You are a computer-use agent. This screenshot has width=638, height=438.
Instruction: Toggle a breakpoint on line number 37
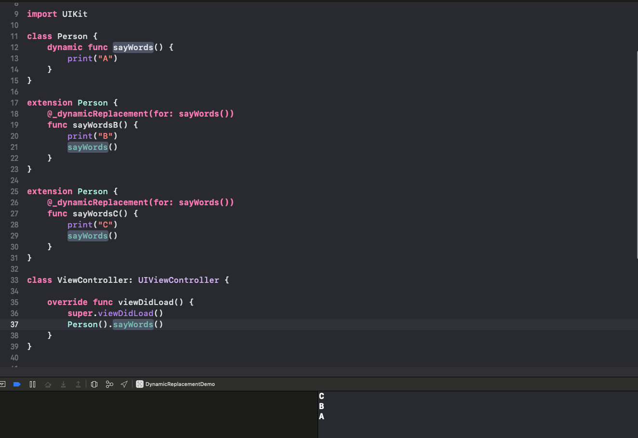pos(14,324)
